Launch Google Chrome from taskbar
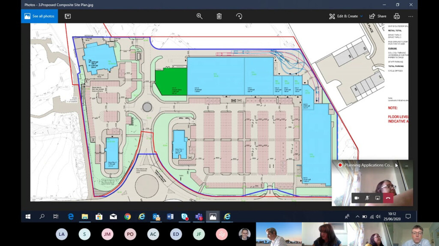The image size is (439, 246). tap(128, 217)
